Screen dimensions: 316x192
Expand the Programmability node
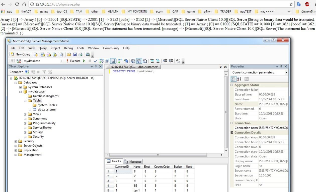(x=25, y=123)
